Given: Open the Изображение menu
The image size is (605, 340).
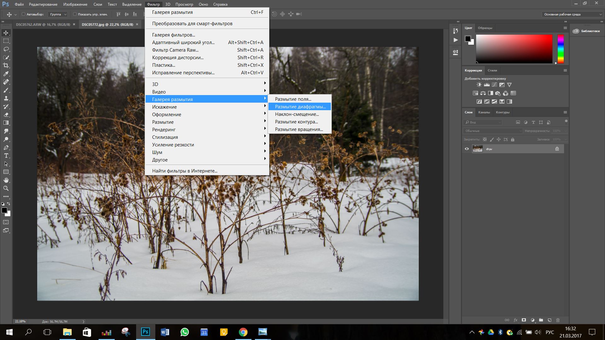Looking at the screenshot, I should (75, 4).
